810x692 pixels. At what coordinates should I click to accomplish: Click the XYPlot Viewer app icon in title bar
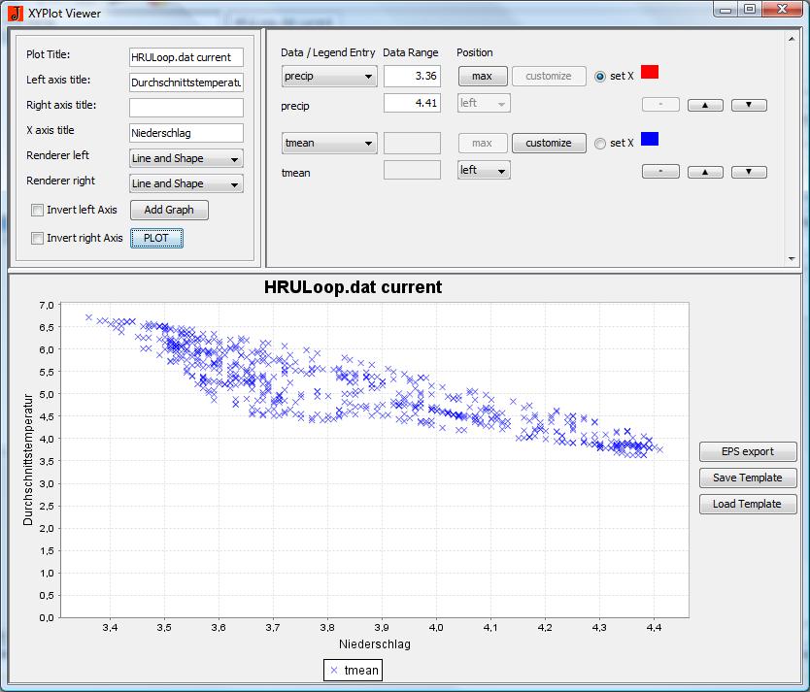click(x=15, y=13)
